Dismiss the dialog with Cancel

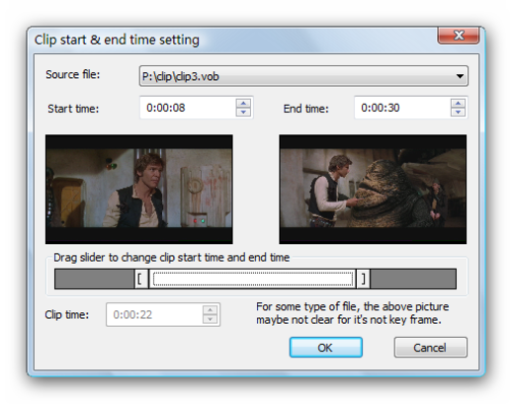(x=430, y=348)
